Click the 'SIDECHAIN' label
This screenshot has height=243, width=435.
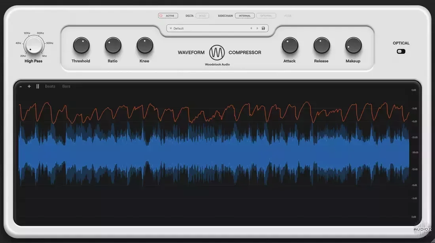[225, 16]
